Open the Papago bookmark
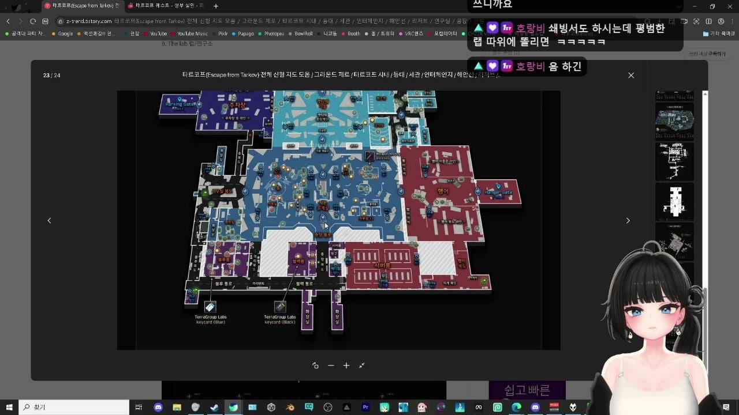Viewport: 739px width, 415px height. click(242, 34)
